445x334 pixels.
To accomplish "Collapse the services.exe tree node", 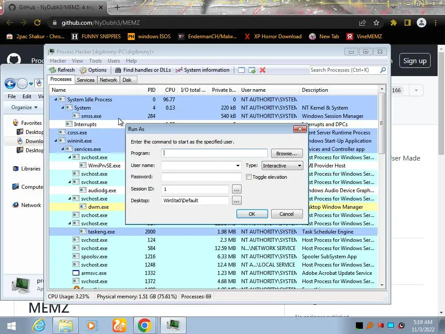I will click(x=63, y=149).
